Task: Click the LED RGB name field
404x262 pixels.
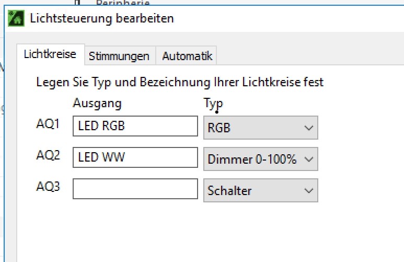Action: tap(135, 127)
